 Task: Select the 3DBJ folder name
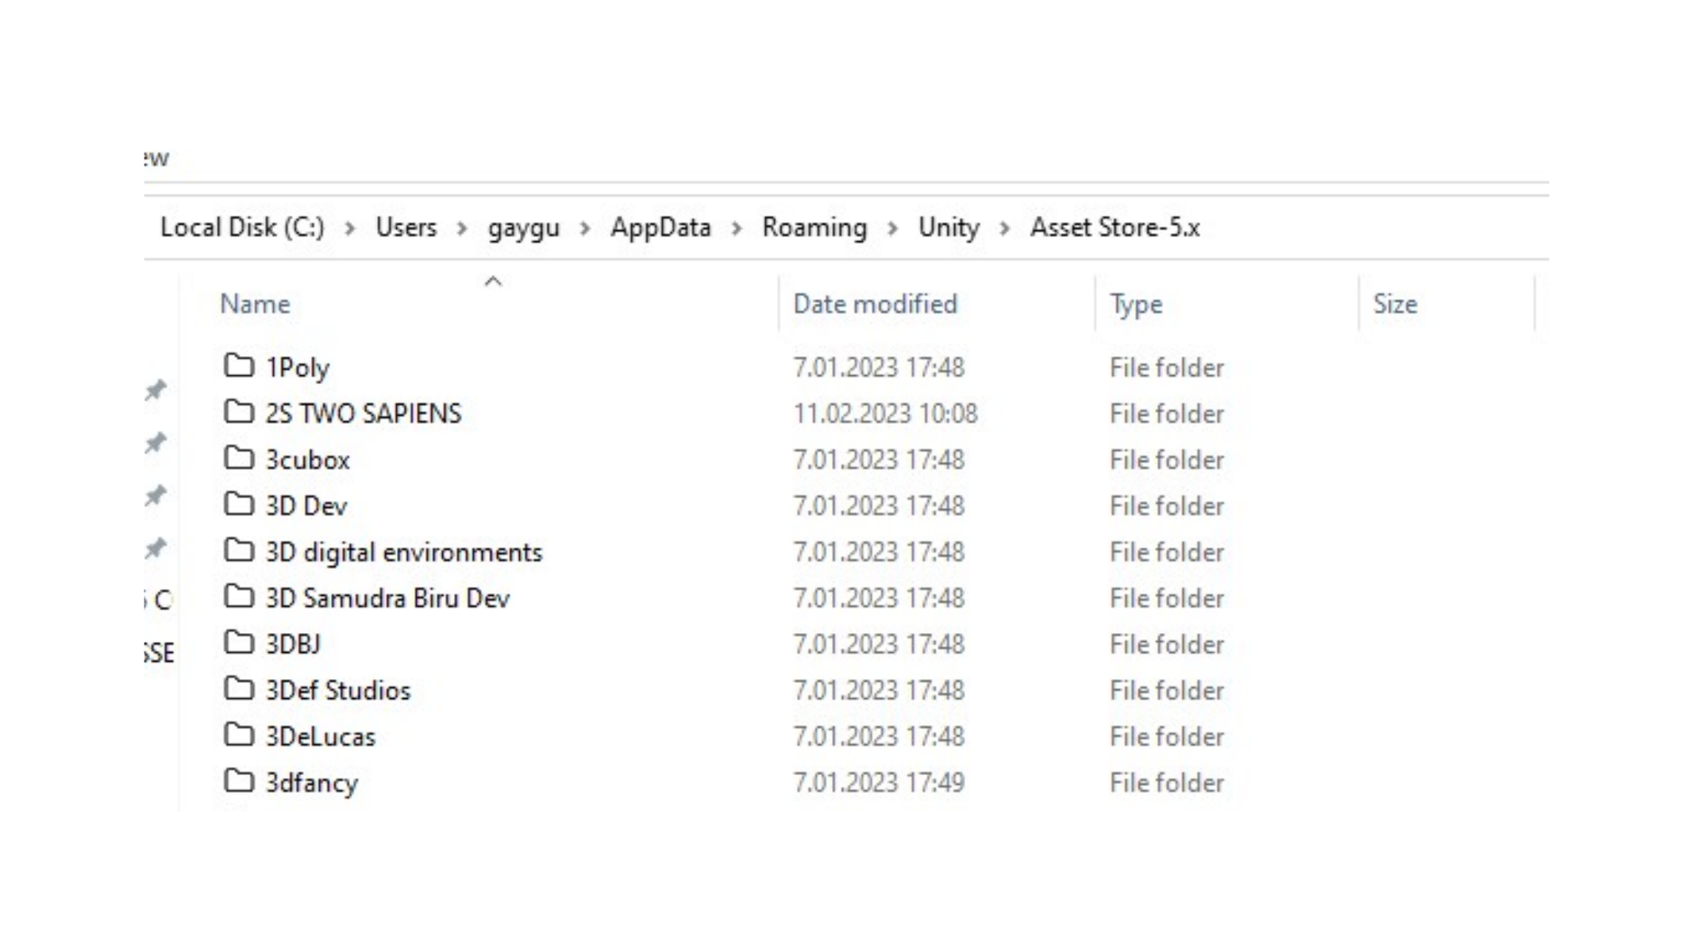293,644
